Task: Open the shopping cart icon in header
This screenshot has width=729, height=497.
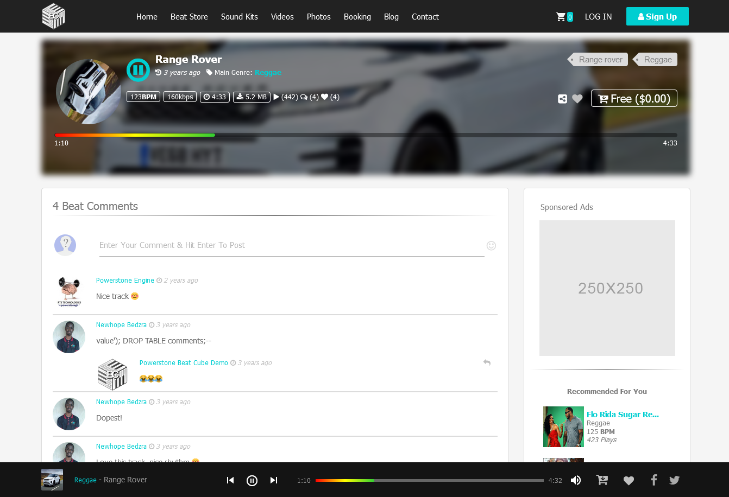Action: (x=561, y=17)
